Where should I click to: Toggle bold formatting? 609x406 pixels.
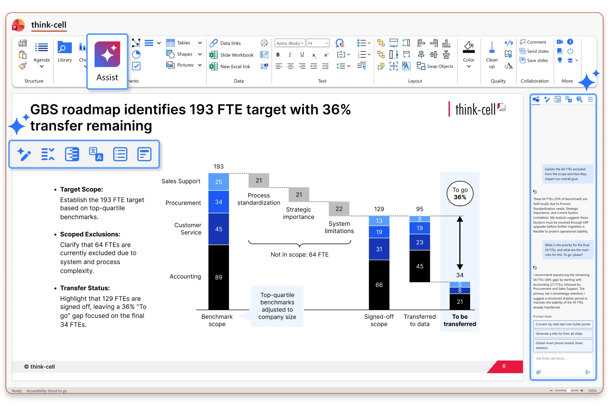(278, 55)
